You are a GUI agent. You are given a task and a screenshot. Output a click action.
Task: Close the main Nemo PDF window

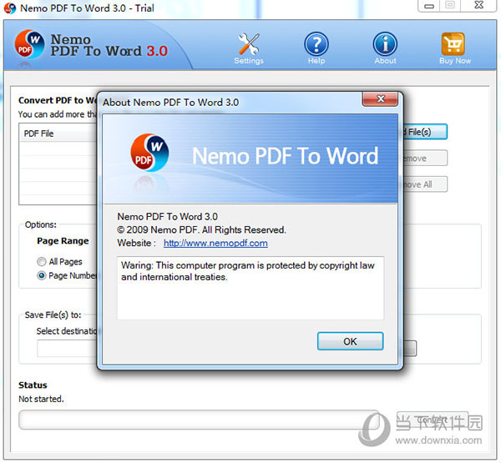(478, 6)
